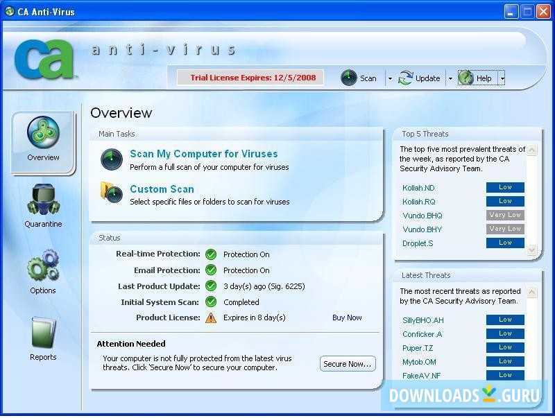Screen dimensions: 555x418
Task: Click the Help question mark icon
Action: pyautogui.click(x=466, y=78)
